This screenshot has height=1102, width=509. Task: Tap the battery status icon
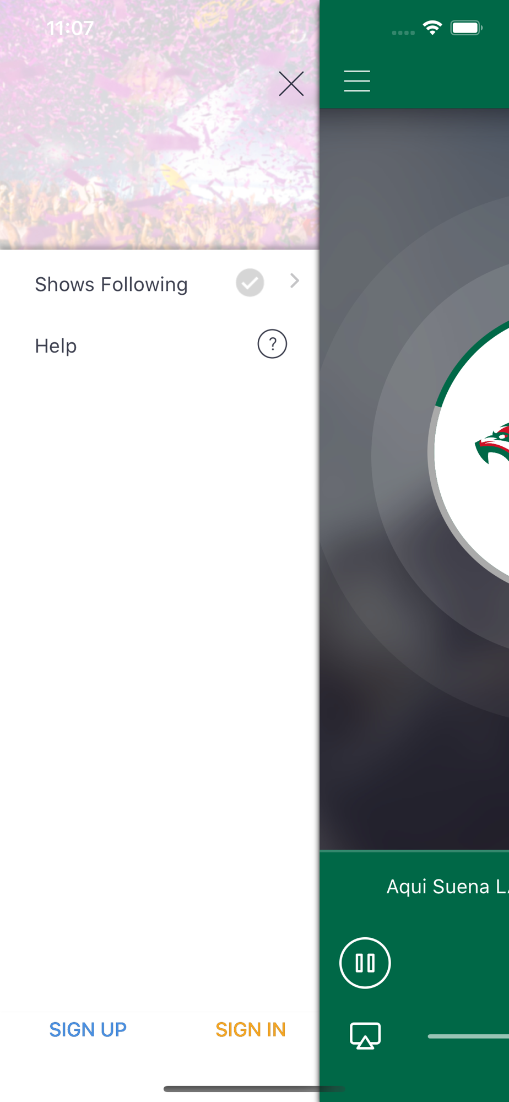click(467, 28)
